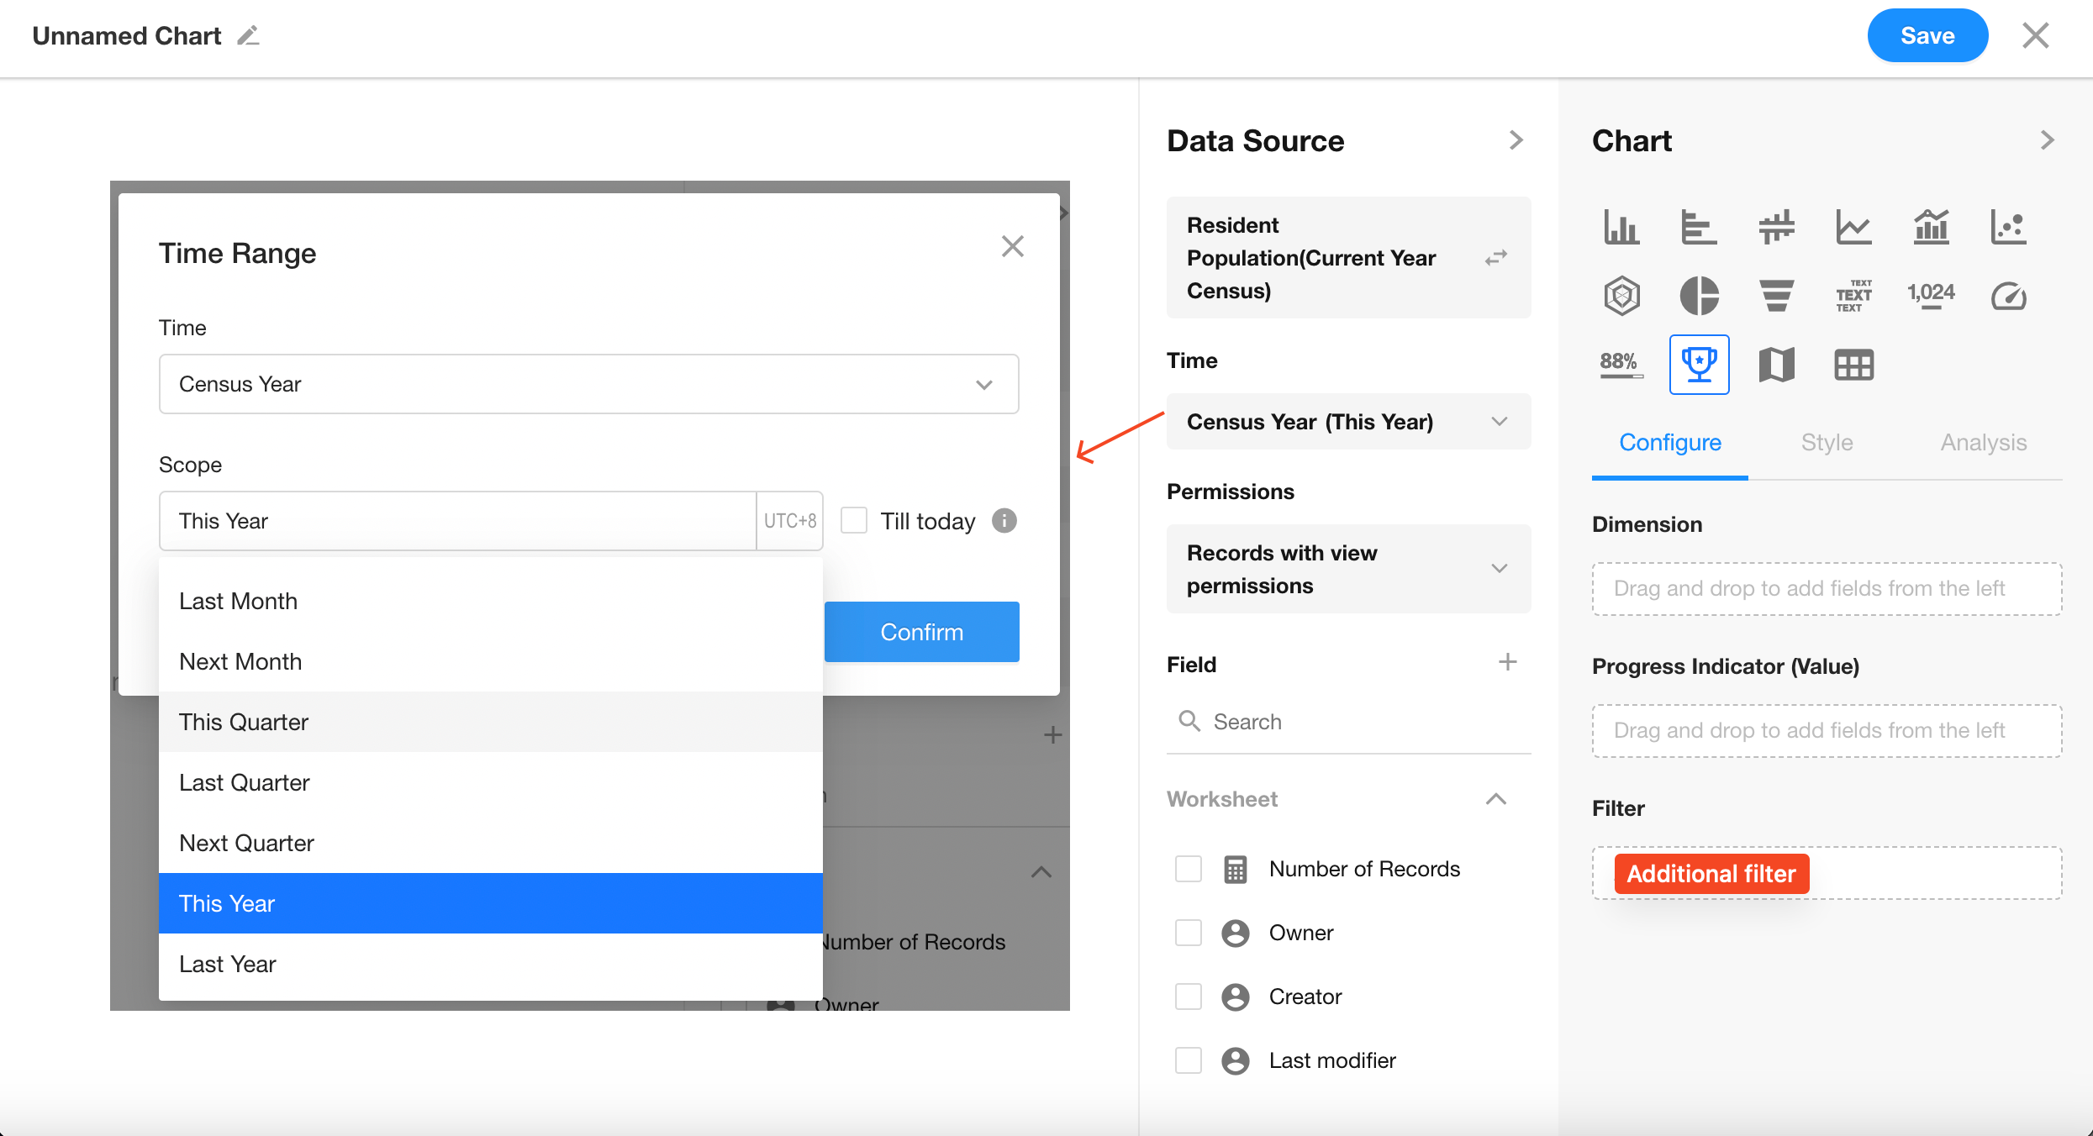Select the pie chart icon
The height and width of the screenshot is (1136, 2093).
pos(1699,296)
